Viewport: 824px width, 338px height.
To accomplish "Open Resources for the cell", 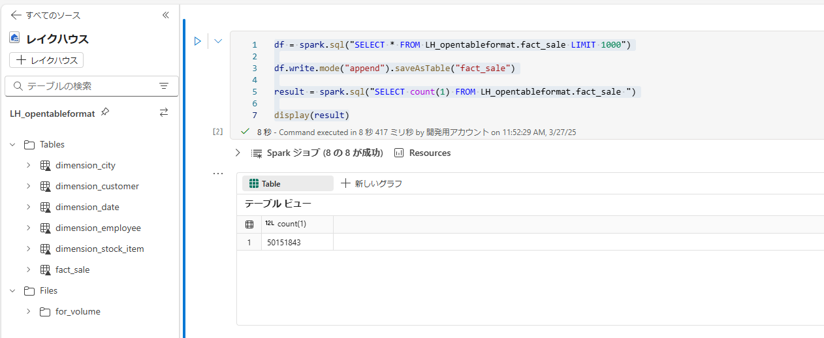I will click(x=422, y=153).
